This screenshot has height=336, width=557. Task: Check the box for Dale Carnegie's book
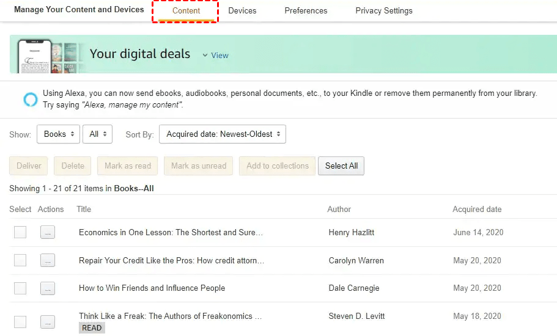pos(20,288)
